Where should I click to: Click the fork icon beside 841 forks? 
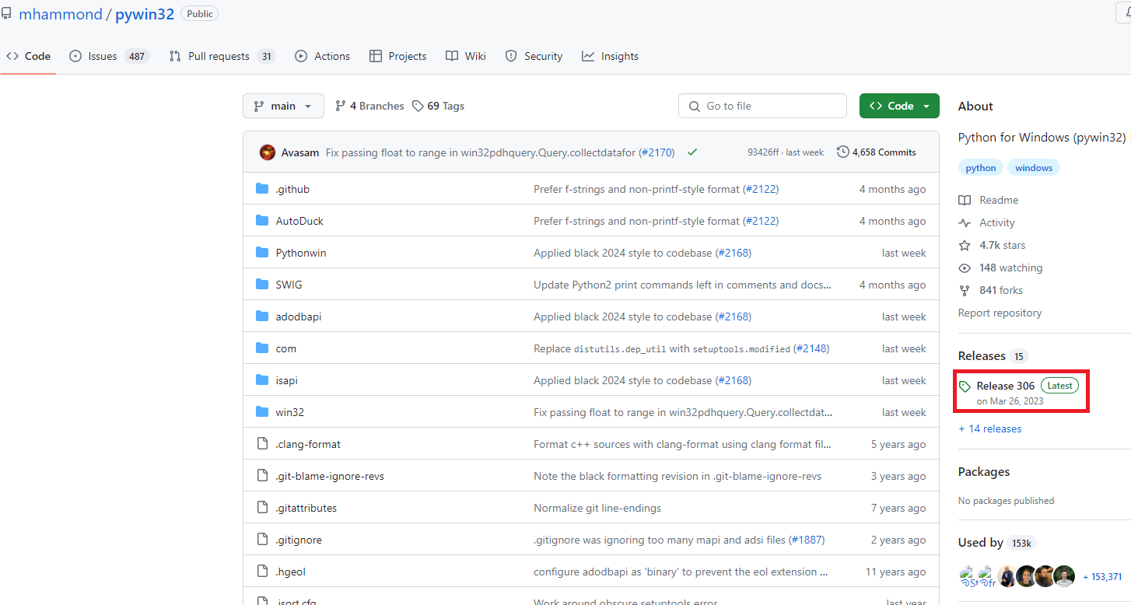tap(965, 290)
